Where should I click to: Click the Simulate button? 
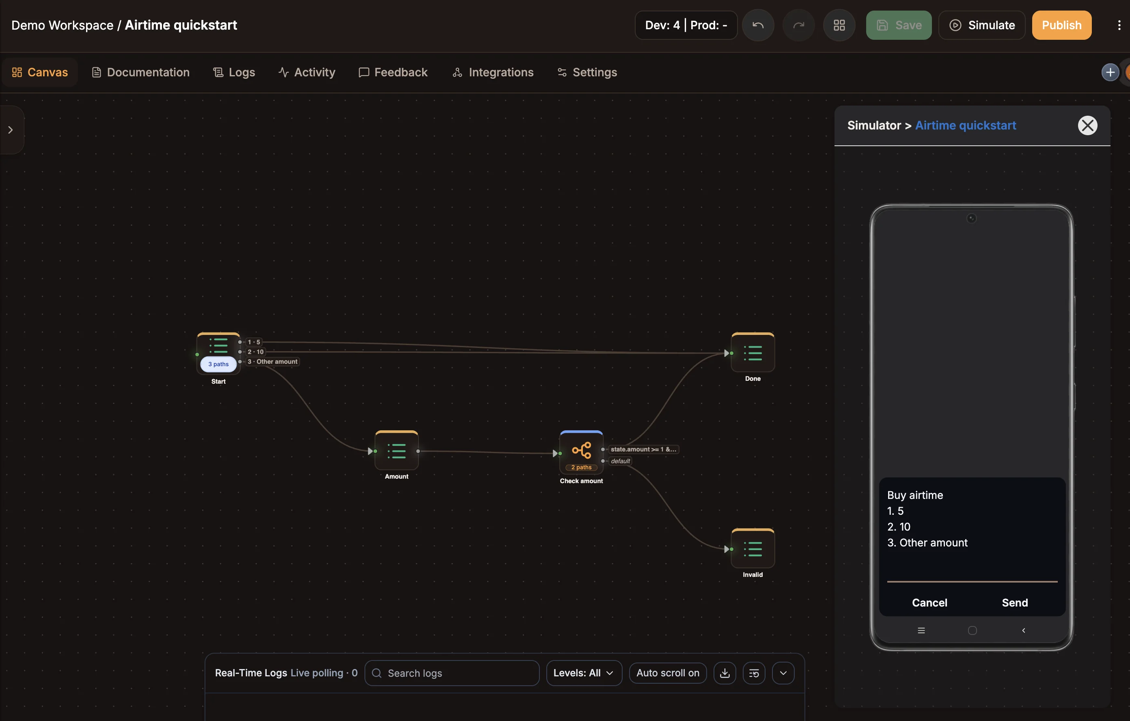tap(982, 25)
